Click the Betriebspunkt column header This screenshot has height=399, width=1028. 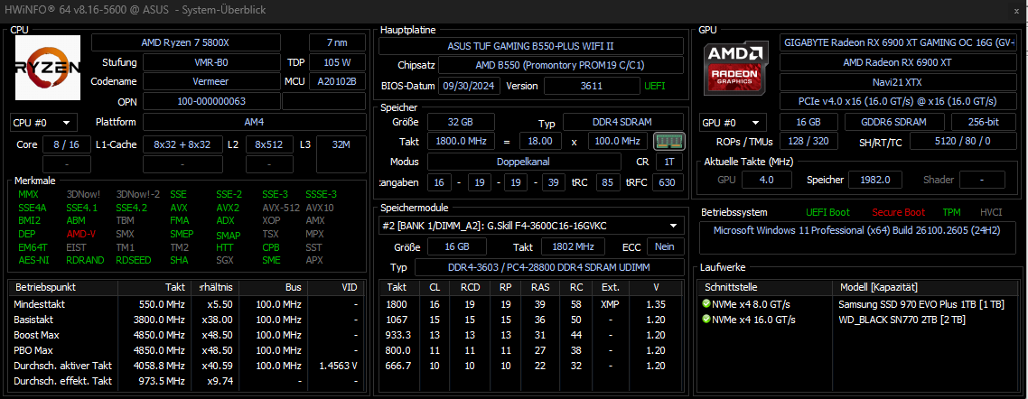tap(63, 288)
